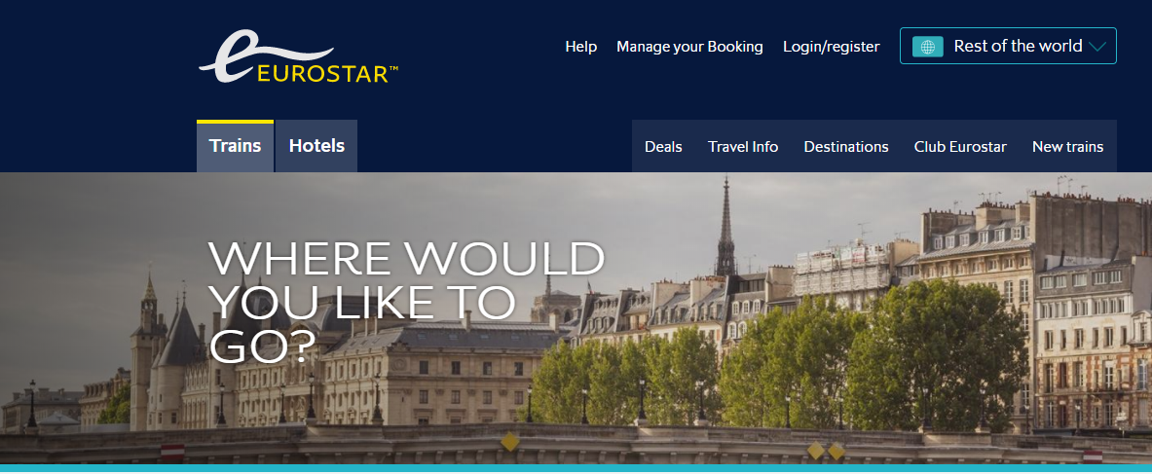Click the white swoosh 'e' Eurostar emblem

(266, 55)
